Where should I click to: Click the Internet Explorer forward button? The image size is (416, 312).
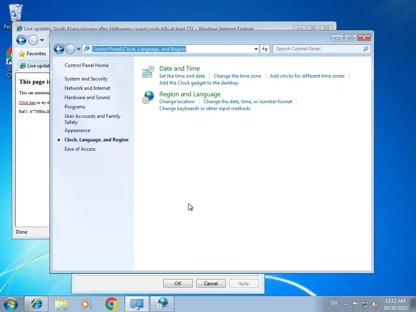33,40
